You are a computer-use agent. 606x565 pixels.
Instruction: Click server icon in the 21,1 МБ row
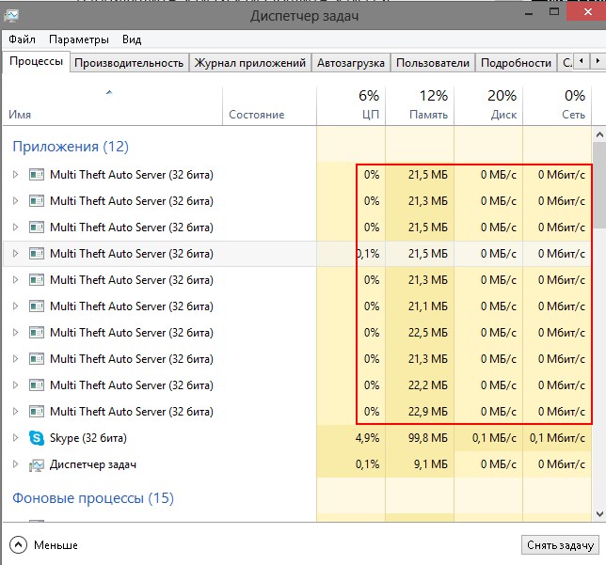coord(37,306)
